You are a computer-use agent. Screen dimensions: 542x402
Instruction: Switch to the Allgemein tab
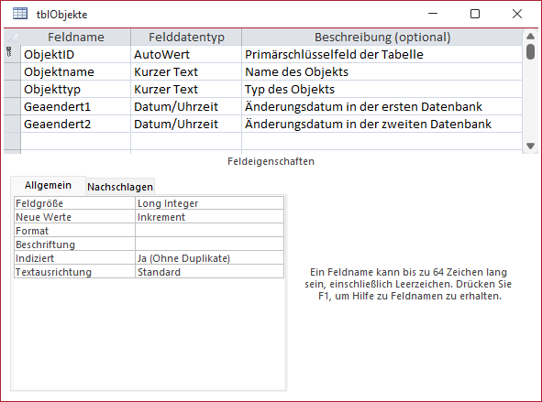coord(48,185)
